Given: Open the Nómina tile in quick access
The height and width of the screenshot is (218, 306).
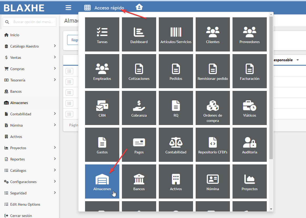Looking at the screenshot, I should 213,181.
